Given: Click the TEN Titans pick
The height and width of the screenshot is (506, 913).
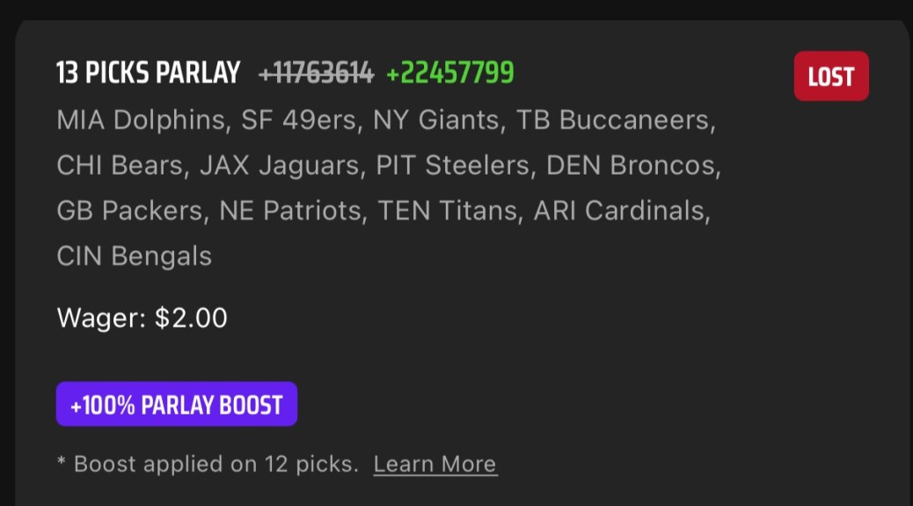Looking at the screenshot, I should tap(447, 211).
